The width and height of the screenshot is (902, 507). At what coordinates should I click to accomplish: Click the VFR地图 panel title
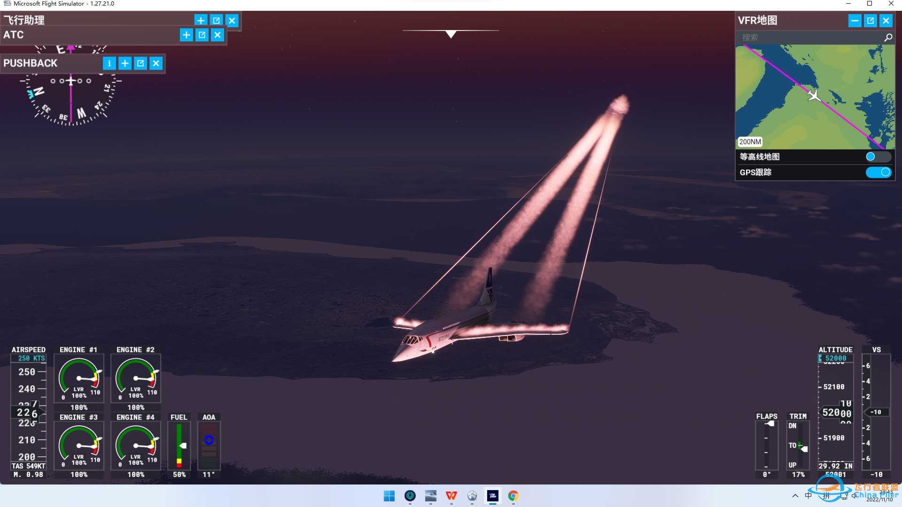pyautogui.click(x=757, y=20)
